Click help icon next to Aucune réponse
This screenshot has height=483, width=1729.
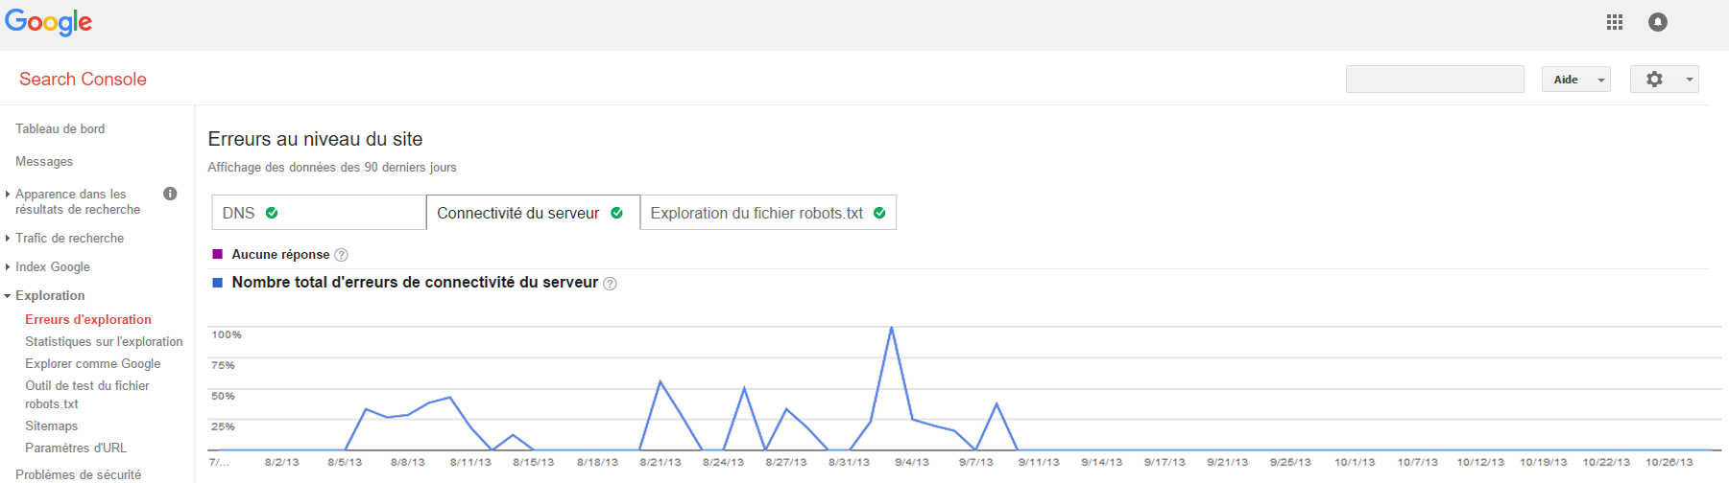341,255
